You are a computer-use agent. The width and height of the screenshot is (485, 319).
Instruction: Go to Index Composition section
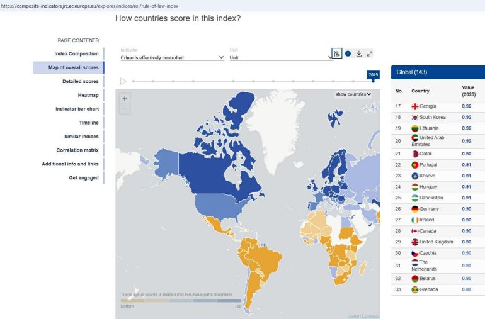click(x=76, y=53)
